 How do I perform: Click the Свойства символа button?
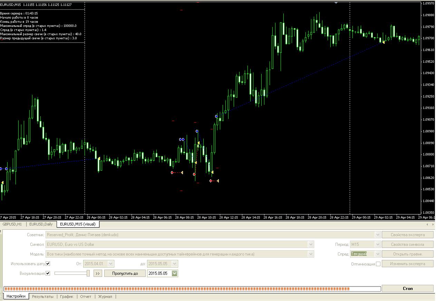click(407, 244)
